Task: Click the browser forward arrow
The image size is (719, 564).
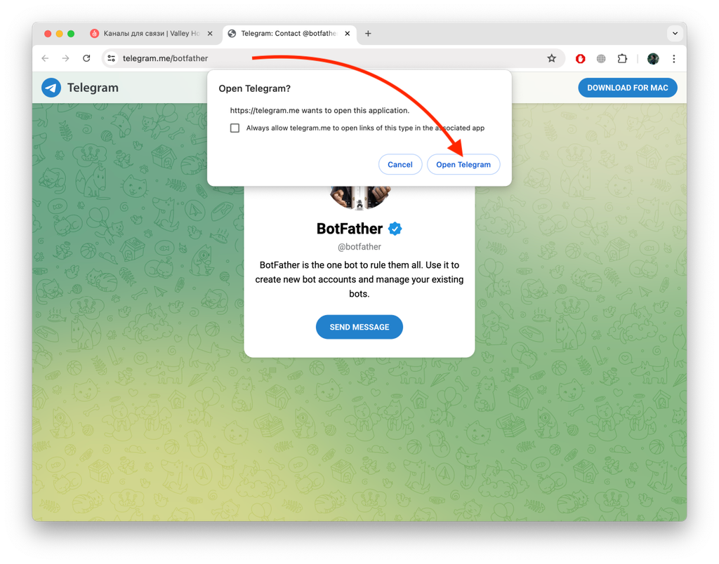Action: click(x=65, y=58)
